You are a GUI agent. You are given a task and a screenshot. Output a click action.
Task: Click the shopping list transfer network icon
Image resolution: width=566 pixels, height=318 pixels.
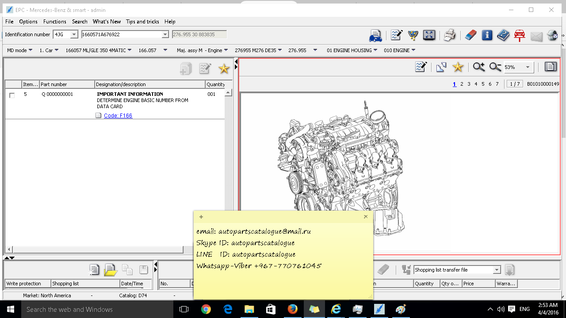(406, 269)
